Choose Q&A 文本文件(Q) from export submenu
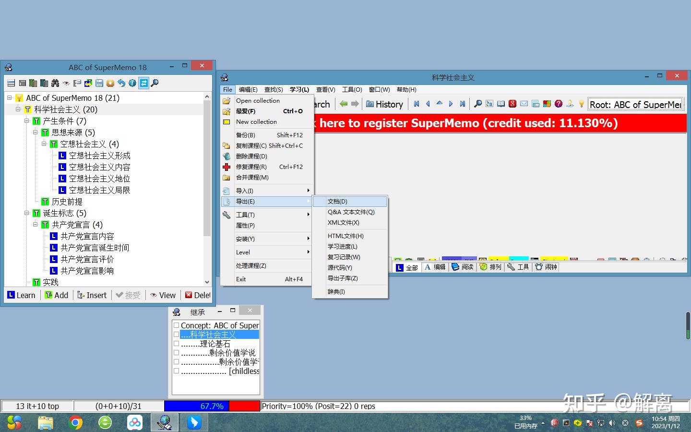Screen dimensions: 691x432 pos(350,212)
